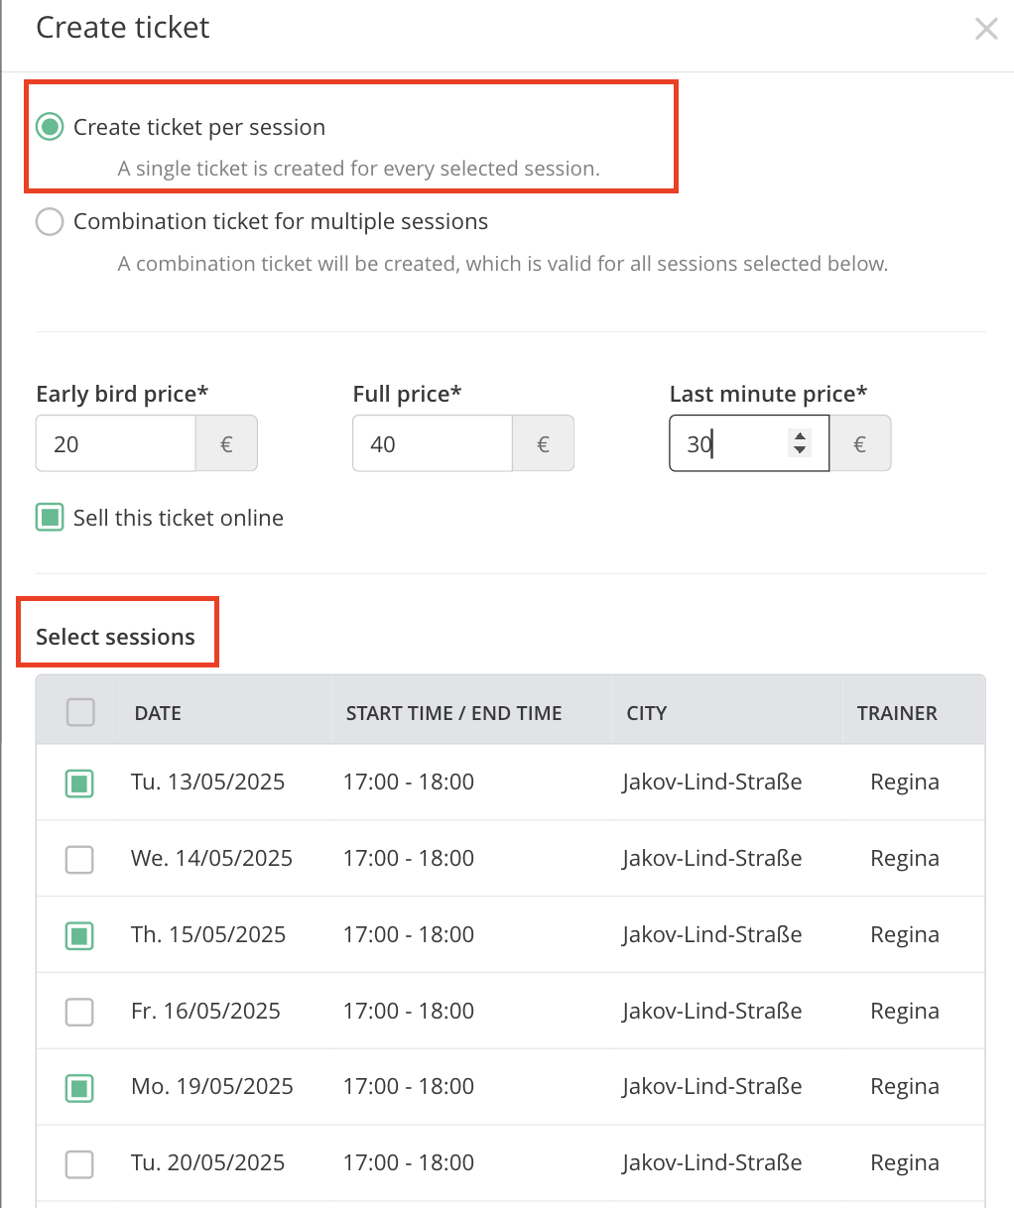Check the Tu. 20/05/2025 session
1014x1208 pixels.
pos(79,1163)
